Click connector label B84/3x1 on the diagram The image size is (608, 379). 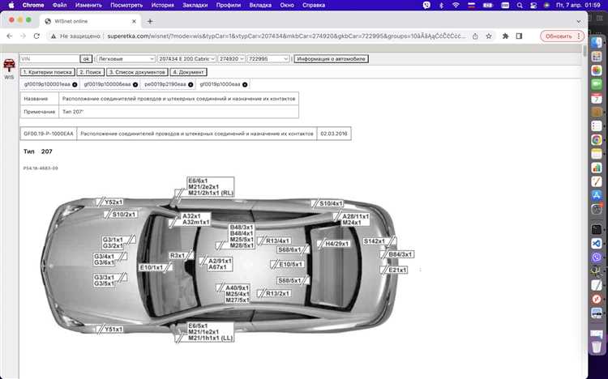coord(400,254)
